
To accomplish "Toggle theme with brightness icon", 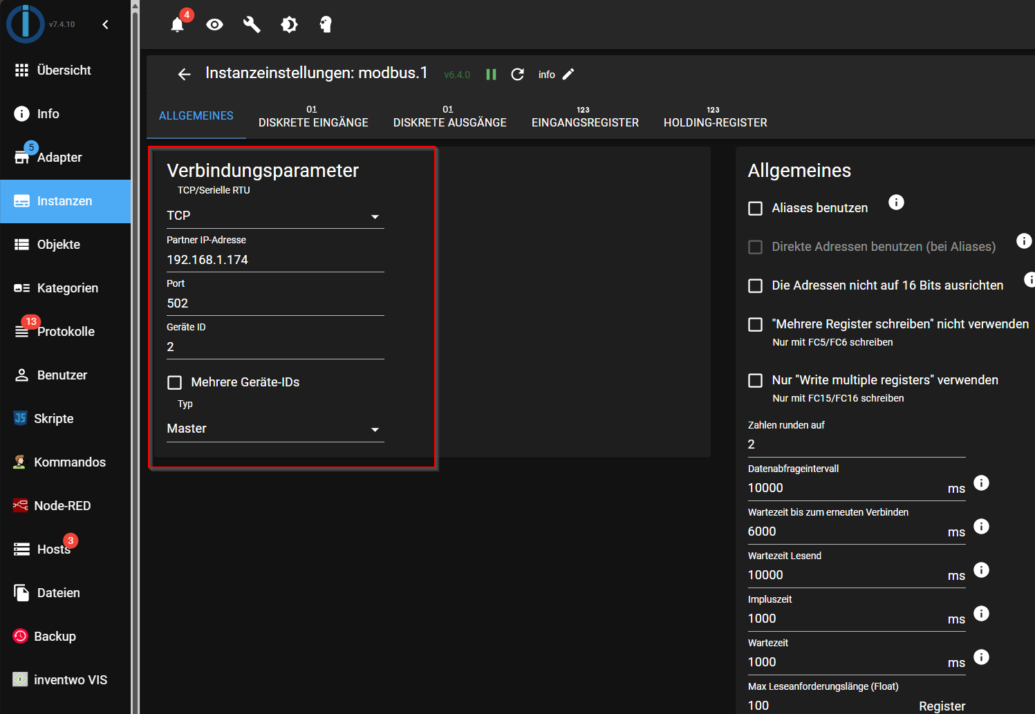I will (x=289, y=25).
